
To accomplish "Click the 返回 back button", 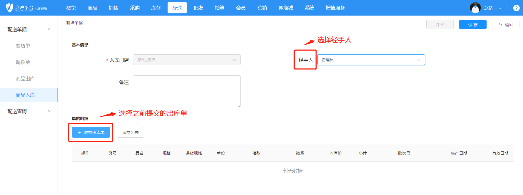I will point(505,25).
